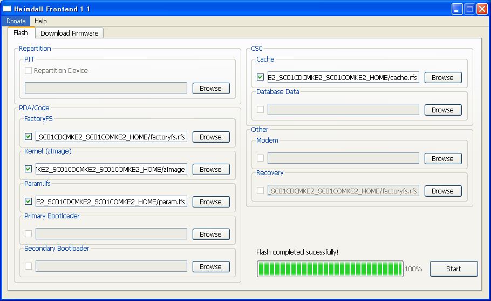Click the 'CSC' group label
The image size is (491, 301).
(257, 48)
